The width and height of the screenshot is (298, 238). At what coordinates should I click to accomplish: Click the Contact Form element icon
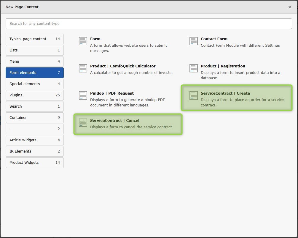click(x=194, y=41)
